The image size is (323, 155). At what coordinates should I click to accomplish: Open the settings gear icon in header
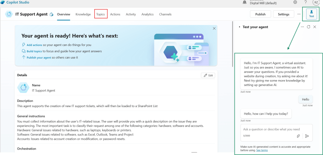point(295,2)
